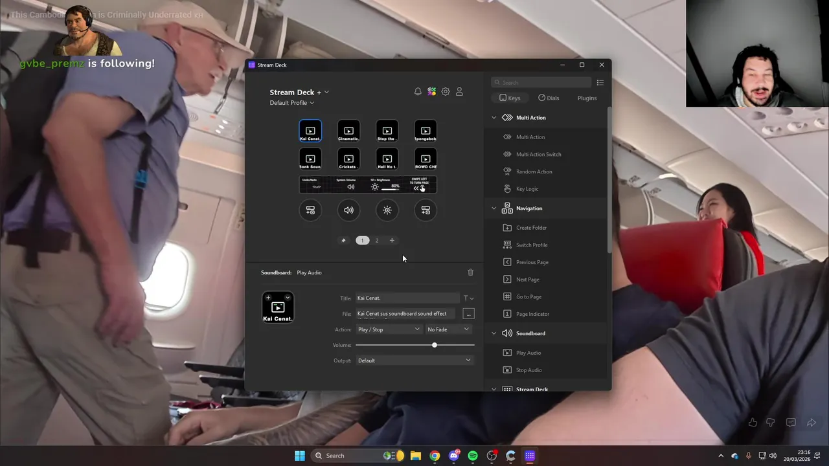Switch to the Dials tab
829x466 pixels.
tap(549, 98)
